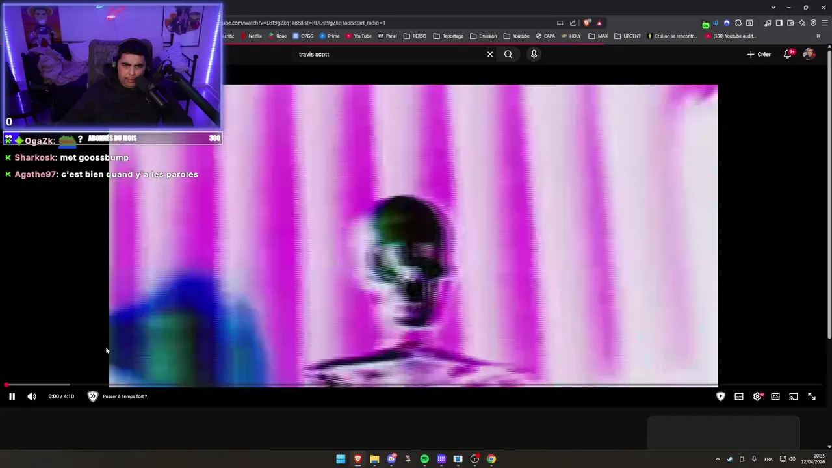This screenshot has height=468, width=832.
Task: Open Google Chrome from the taskbar
Action: coord(491,459)
